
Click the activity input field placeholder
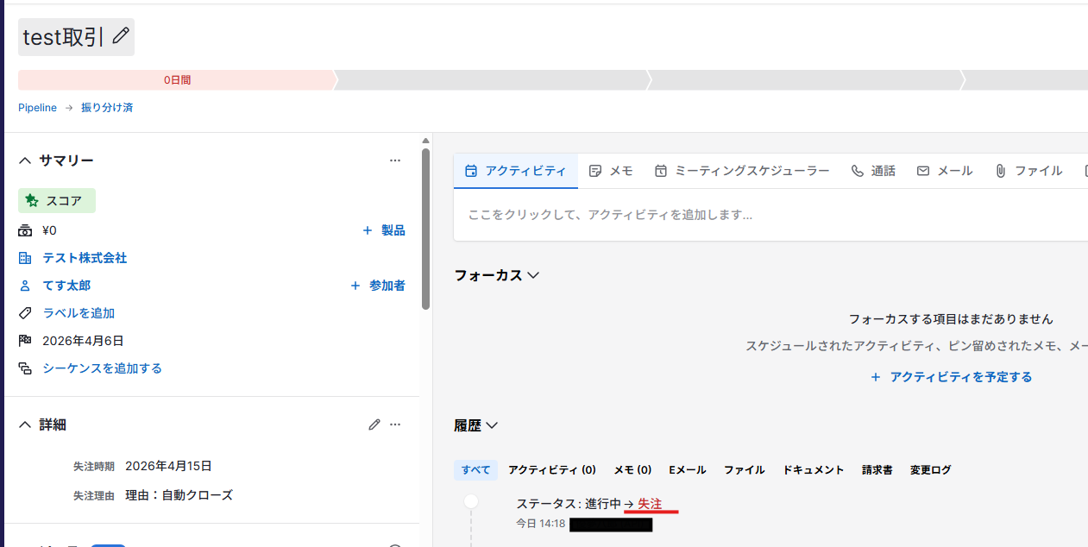point(610,215)
